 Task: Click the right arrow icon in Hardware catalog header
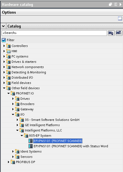121,4
